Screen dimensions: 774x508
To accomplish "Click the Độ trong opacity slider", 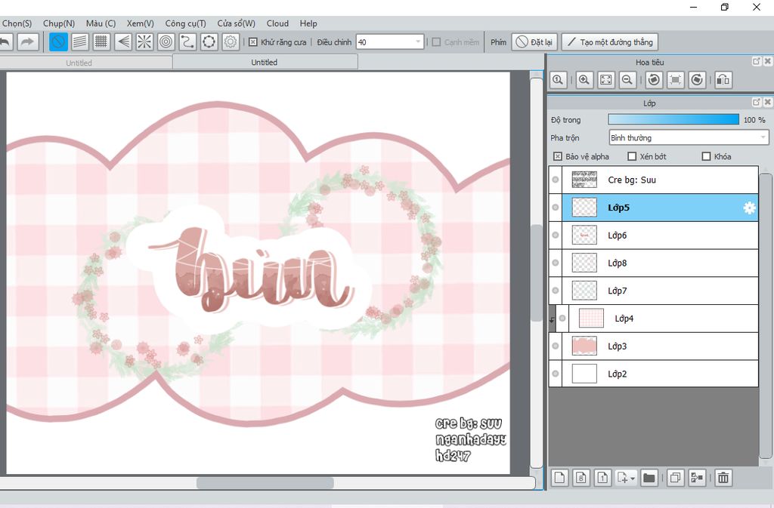I will (673, 120).
